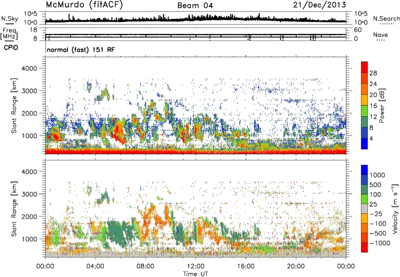This screenshot has height=277, width=400.
Task: Click the 28 label on Power colorbar
Action: [x=373, y=73]
